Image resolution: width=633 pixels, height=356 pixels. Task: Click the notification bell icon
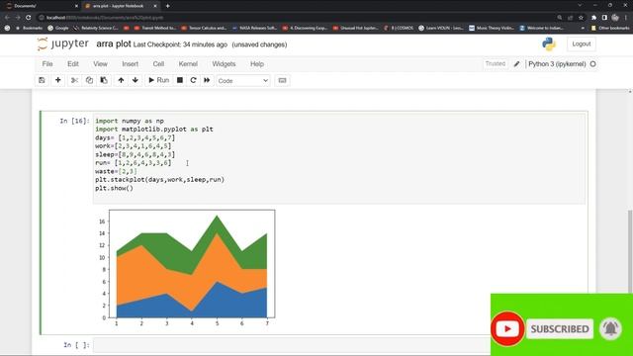(611, 328)
